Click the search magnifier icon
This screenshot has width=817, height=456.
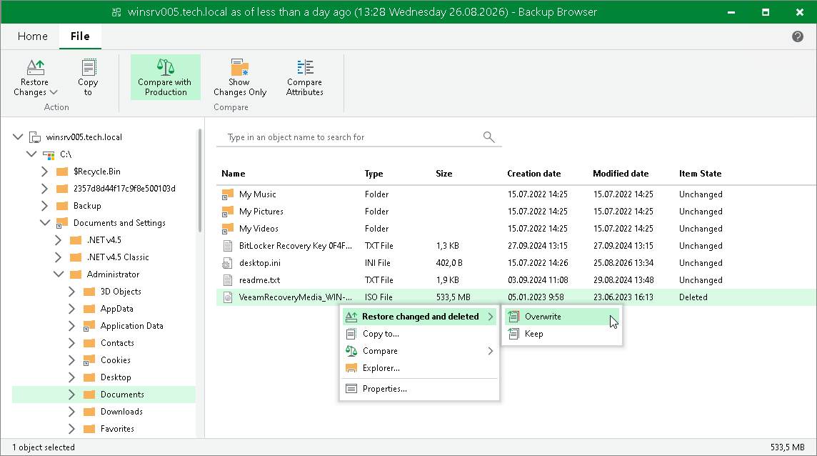[488, 137]
